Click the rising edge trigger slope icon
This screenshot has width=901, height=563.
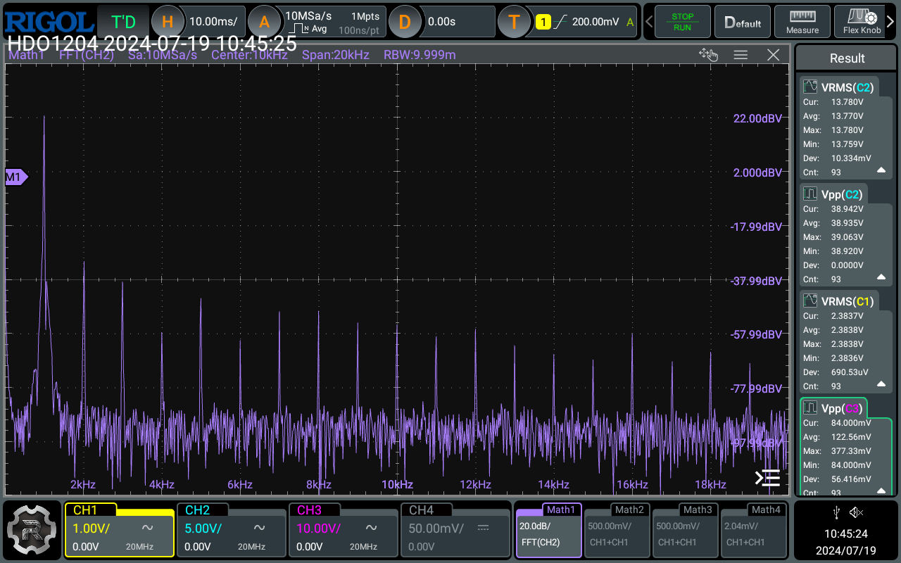(561, 22)
